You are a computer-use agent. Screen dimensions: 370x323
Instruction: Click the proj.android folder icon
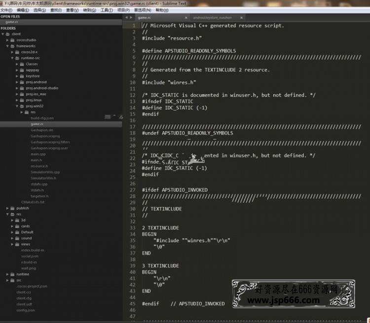tap(22, 82)
